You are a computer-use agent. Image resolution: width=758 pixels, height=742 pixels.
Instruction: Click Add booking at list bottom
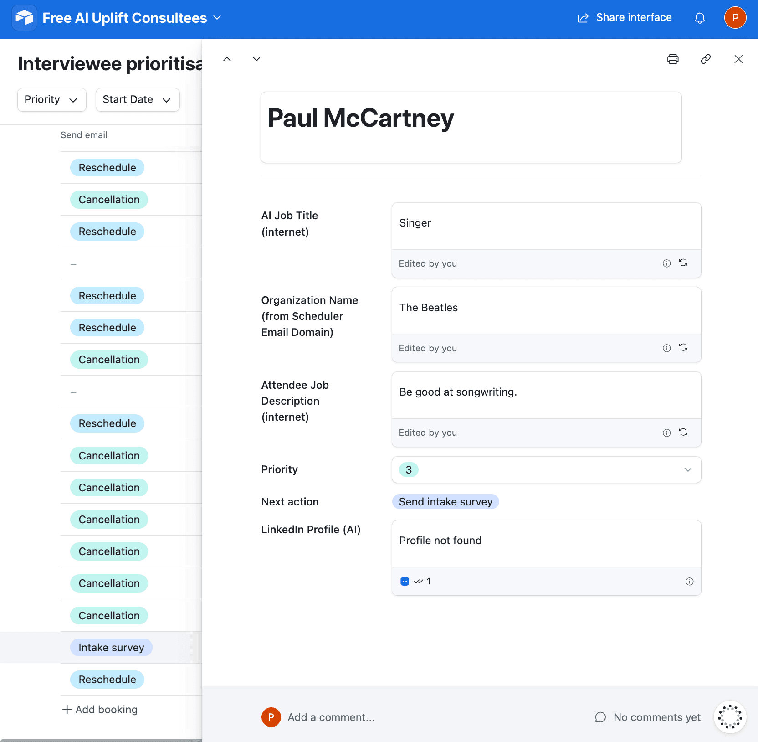coord(100,709)
